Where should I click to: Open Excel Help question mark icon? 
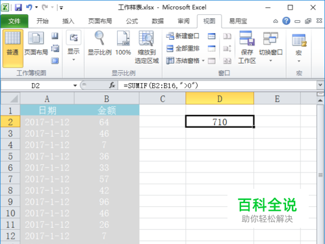pyautogui.click(x=286, y=21)
